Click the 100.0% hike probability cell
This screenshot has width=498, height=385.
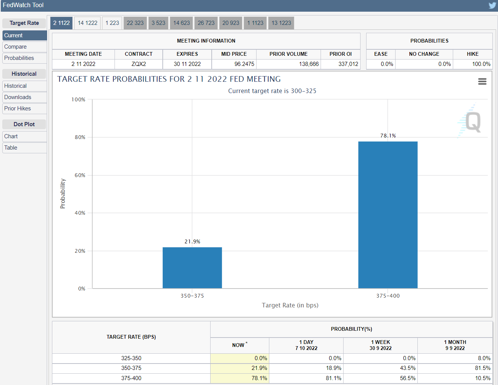tap(473, 64)
